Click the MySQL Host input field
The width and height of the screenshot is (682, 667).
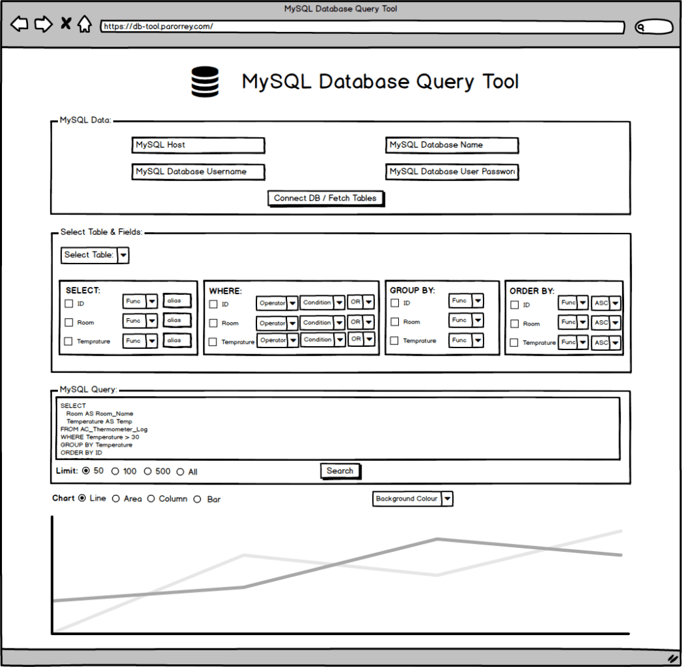tap(198, 145)
